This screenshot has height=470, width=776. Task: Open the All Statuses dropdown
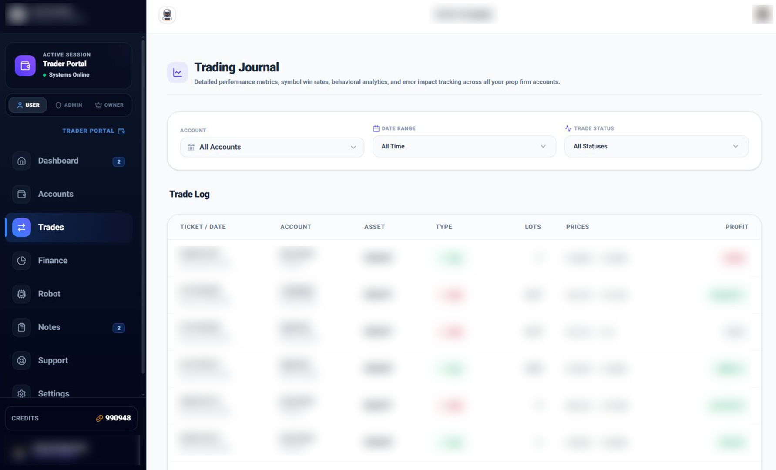click(656, 146)
